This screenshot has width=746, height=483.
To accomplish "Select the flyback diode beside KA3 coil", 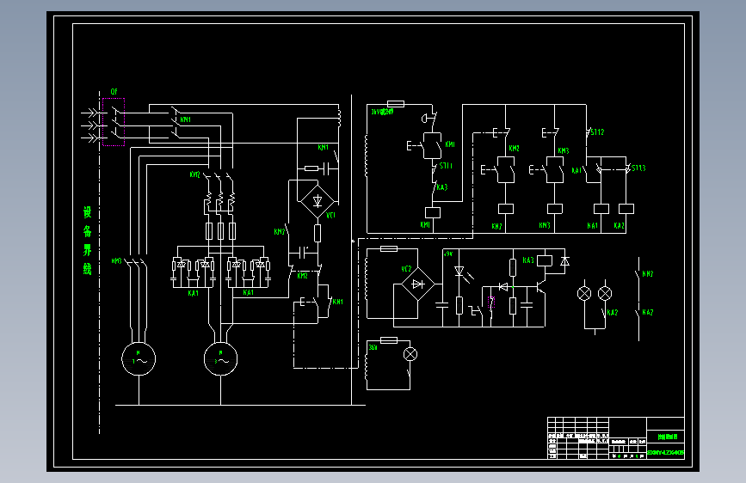I will [564, 261].
